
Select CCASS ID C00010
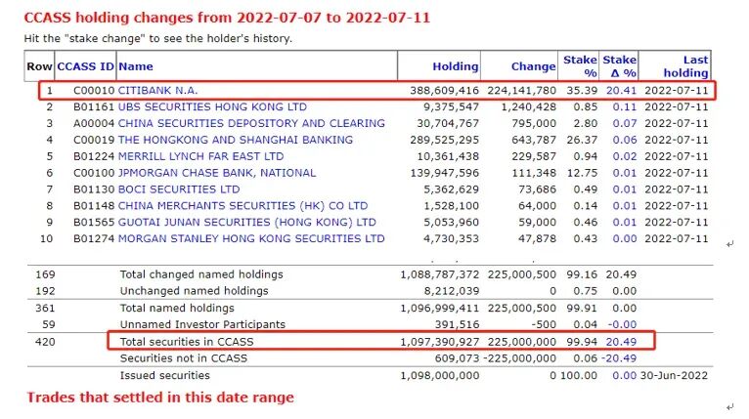tap(94, 90)
